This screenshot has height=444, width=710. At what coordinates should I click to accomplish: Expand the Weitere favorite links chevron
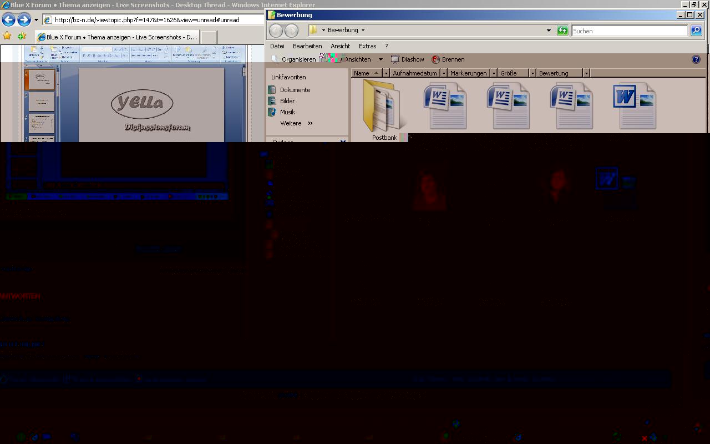click(310, 123)
